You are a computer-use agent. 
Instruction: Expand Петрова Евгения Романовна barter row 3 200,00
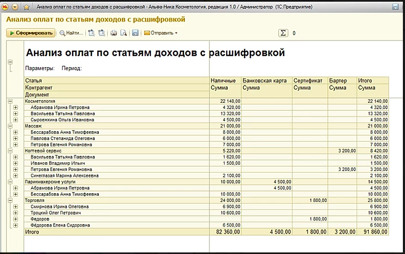pos(15,170)
